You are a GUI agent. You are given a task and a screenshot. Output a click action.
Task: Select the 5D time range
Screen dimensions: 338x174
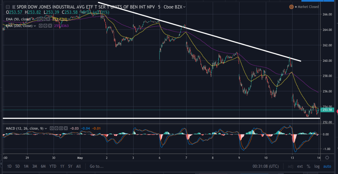(x=17, y=166)
